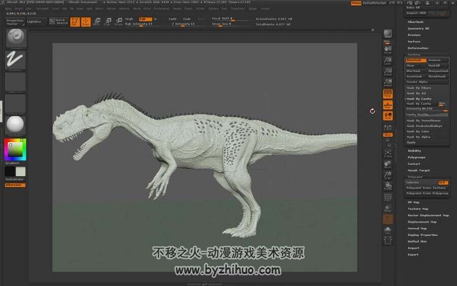Open the Quick Sketch tool
The height and width of the screenshot is (286, 457).
58,21
